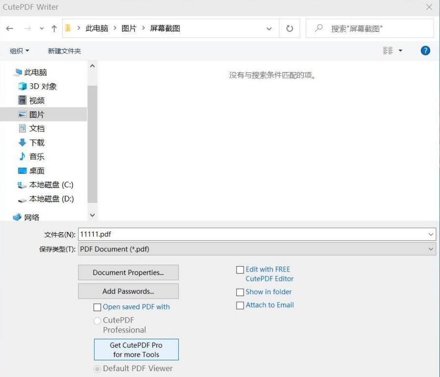Open the help question mark icon

tap(425, 50)
